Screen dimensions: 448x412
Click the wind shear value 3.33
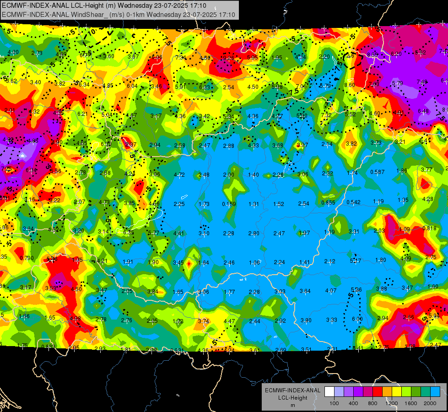pyautogui.click(x=332, y=320)
